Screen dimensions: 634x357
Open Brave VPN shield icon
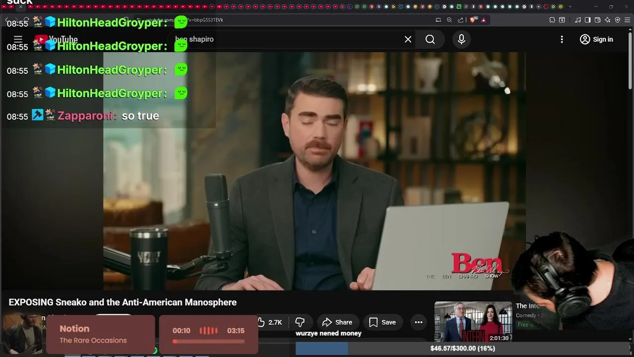click(x=618, y=20)
